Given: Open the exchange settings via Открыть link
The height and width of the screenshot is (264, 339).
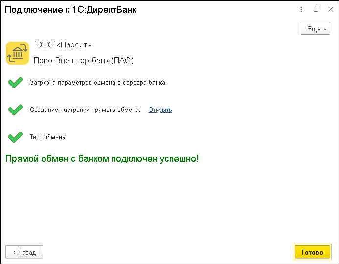Looking at the screenshot, I should pyautogui.click(x=160, y=110).
